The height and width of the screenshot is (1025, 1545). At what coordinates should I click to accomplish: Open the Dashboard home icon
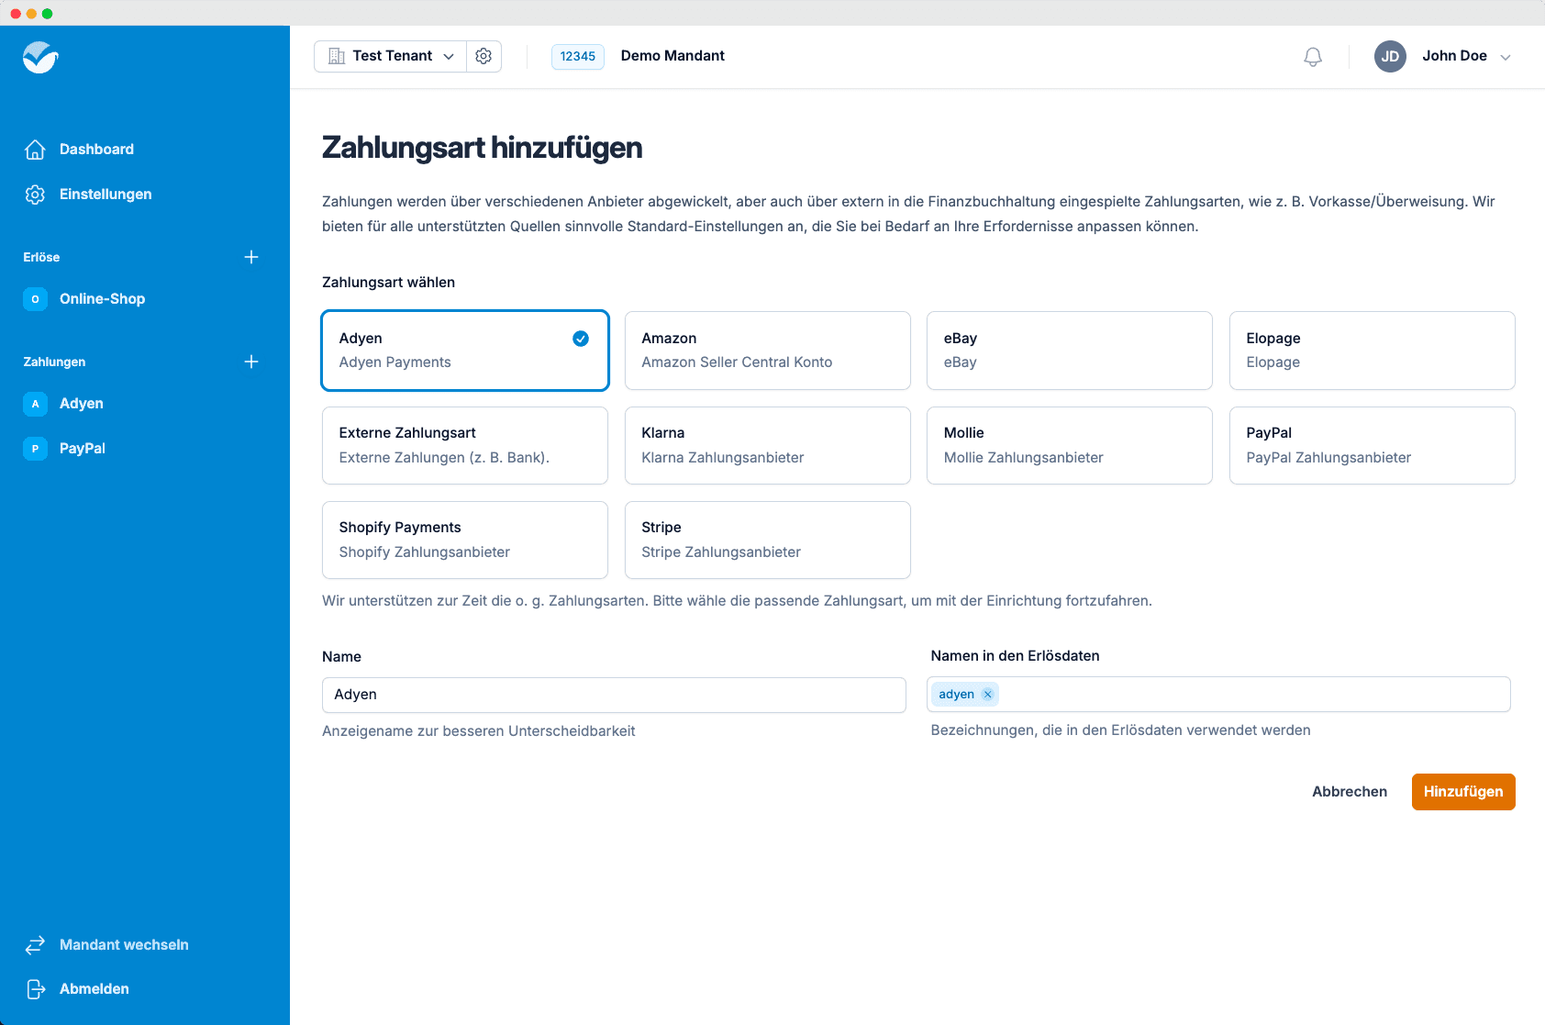(35, 149)
